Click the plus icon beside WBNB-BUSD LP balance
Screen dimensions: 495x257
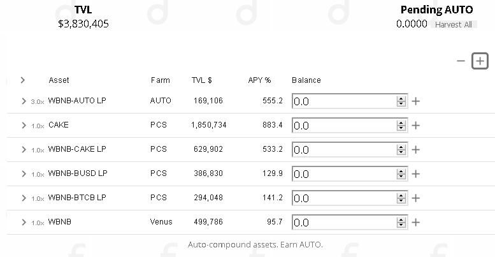tap(416, 174)
